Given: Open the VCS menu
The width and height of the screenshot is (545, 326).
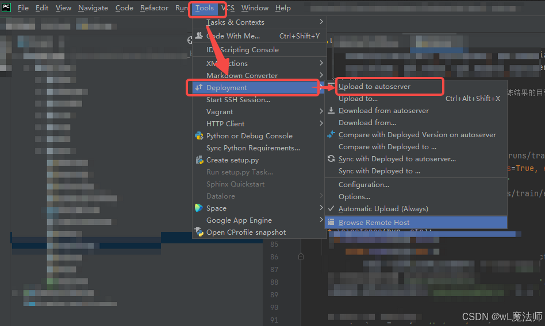Looking at the screenshot, I should [228, 7].
